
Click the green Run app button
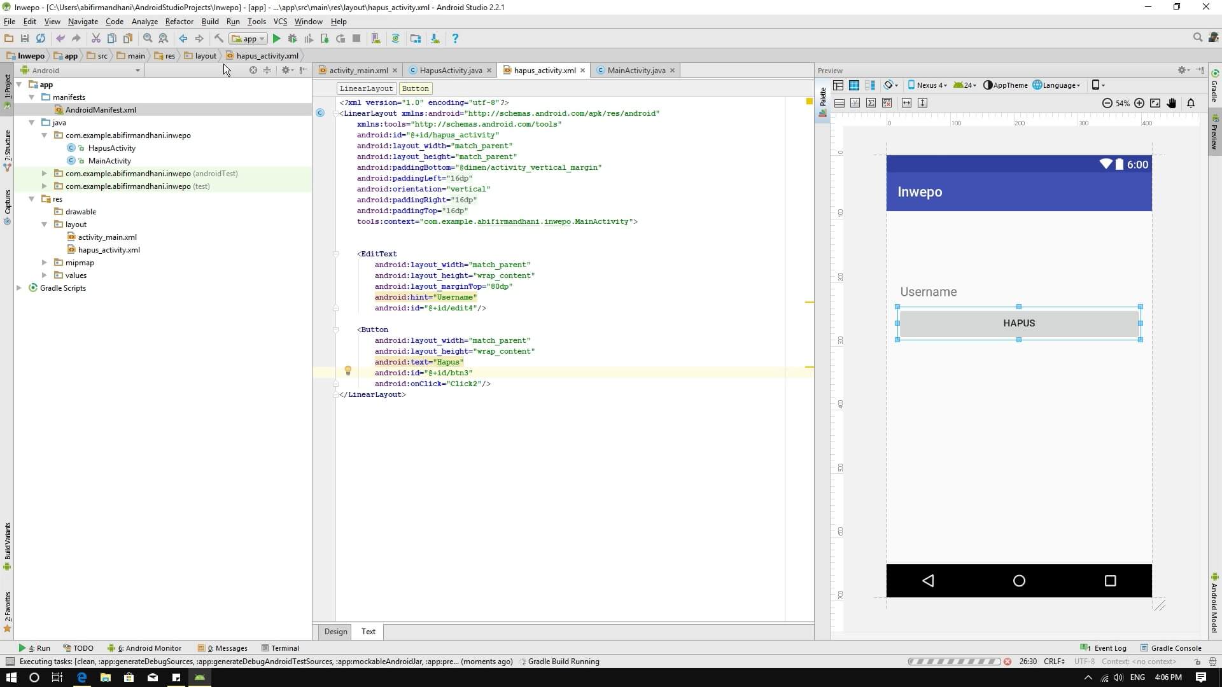coord(276,39)
